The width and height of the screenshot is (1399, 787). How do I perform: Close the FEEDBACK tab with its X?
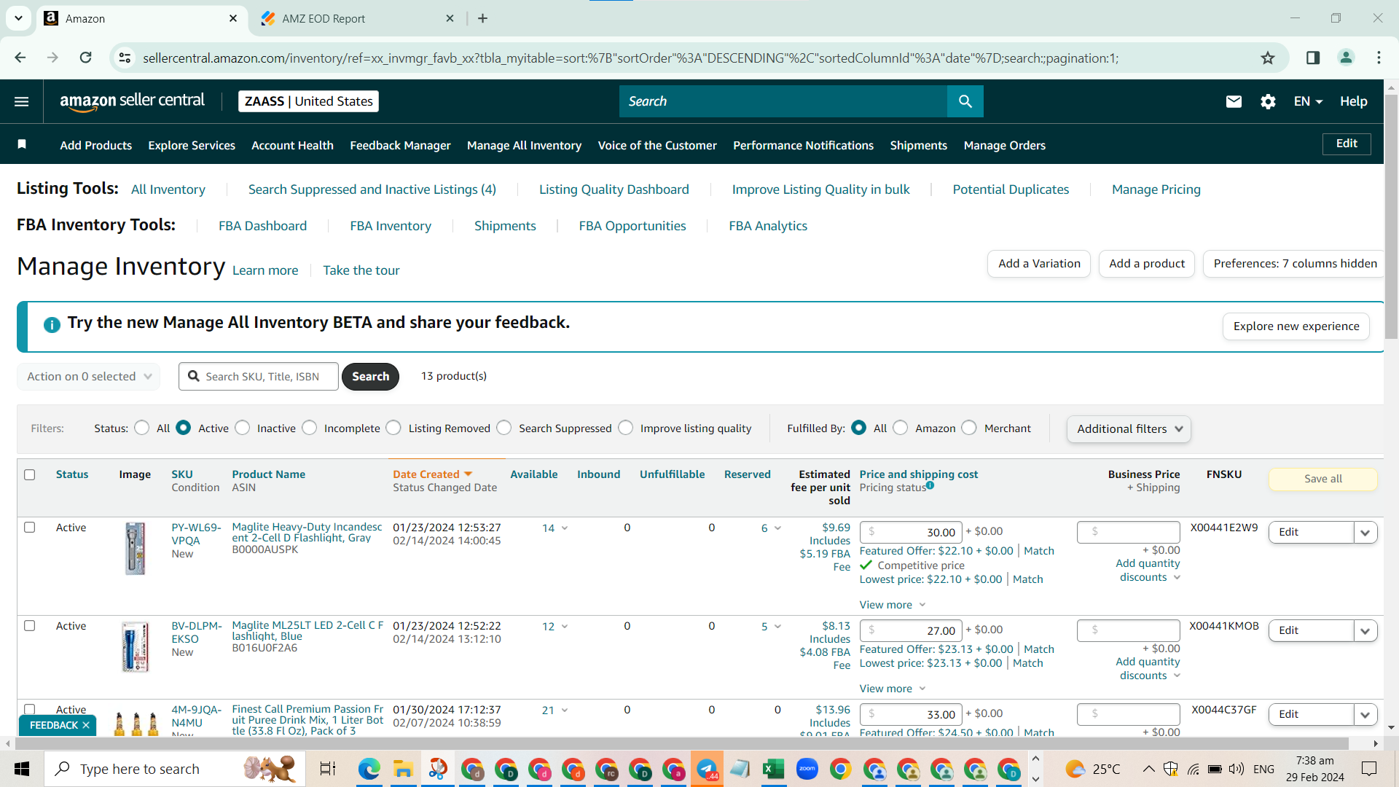(86, 725)
